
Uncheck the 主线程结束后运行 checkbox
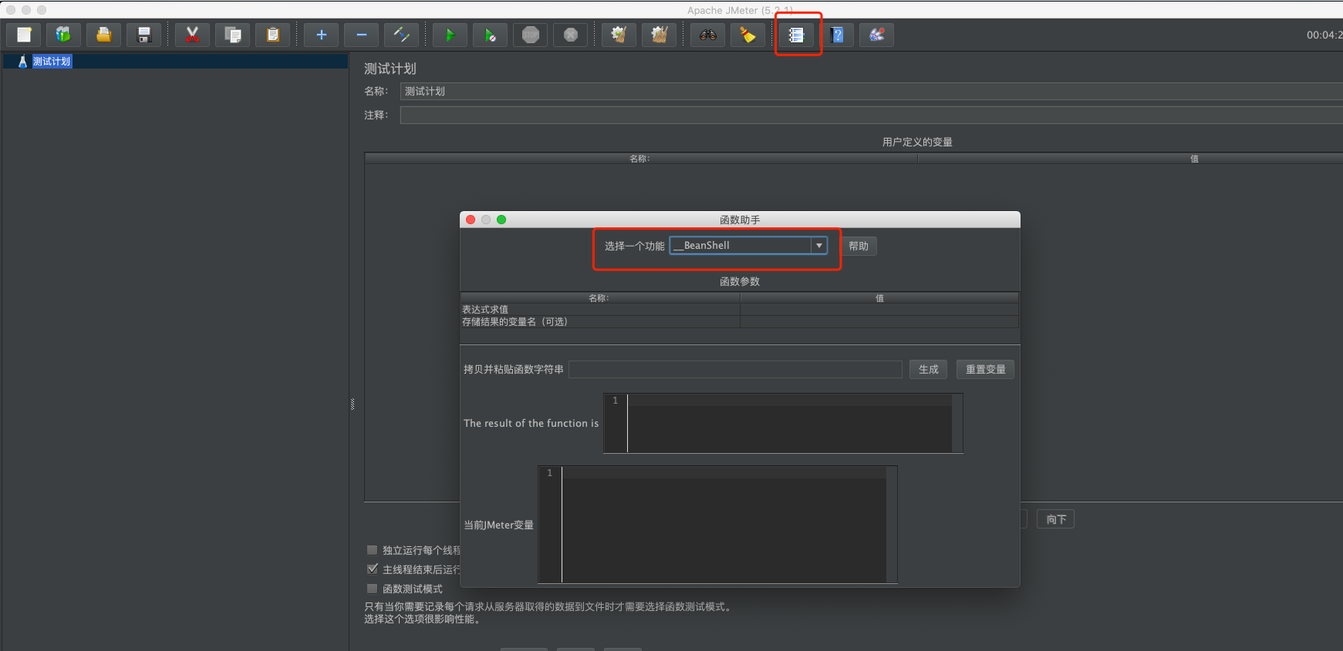tap(373, 569)
